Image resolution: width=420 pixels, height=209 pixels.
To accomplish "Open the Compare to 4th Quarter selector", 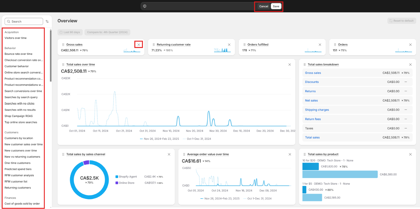I will coord(107,32).
